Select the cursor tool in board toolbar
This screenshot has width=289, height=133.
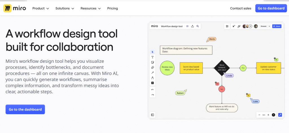coord(152,52)
